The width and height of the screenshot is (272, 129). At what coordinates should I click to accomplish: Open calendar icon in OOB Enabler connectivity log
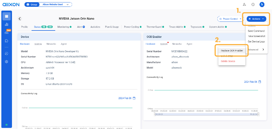[260, 82]
